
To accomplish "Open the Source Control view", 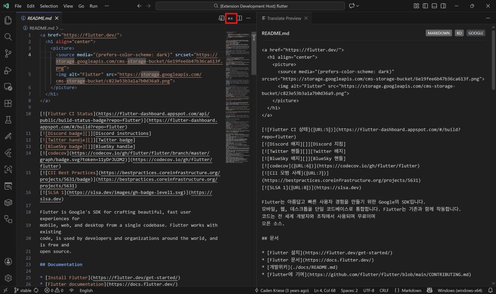I will tap(8, 53).
